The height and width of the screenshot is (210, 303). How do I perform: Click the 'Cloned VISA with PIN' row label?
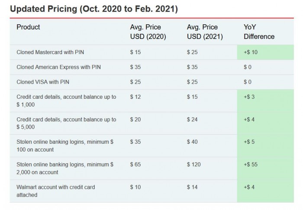[43, 82]
